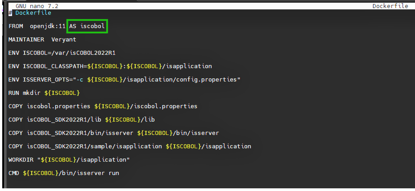This screenshot has width=415, height=191.
Task: Click the WORKDIR keyword
Action: point(21,159)
